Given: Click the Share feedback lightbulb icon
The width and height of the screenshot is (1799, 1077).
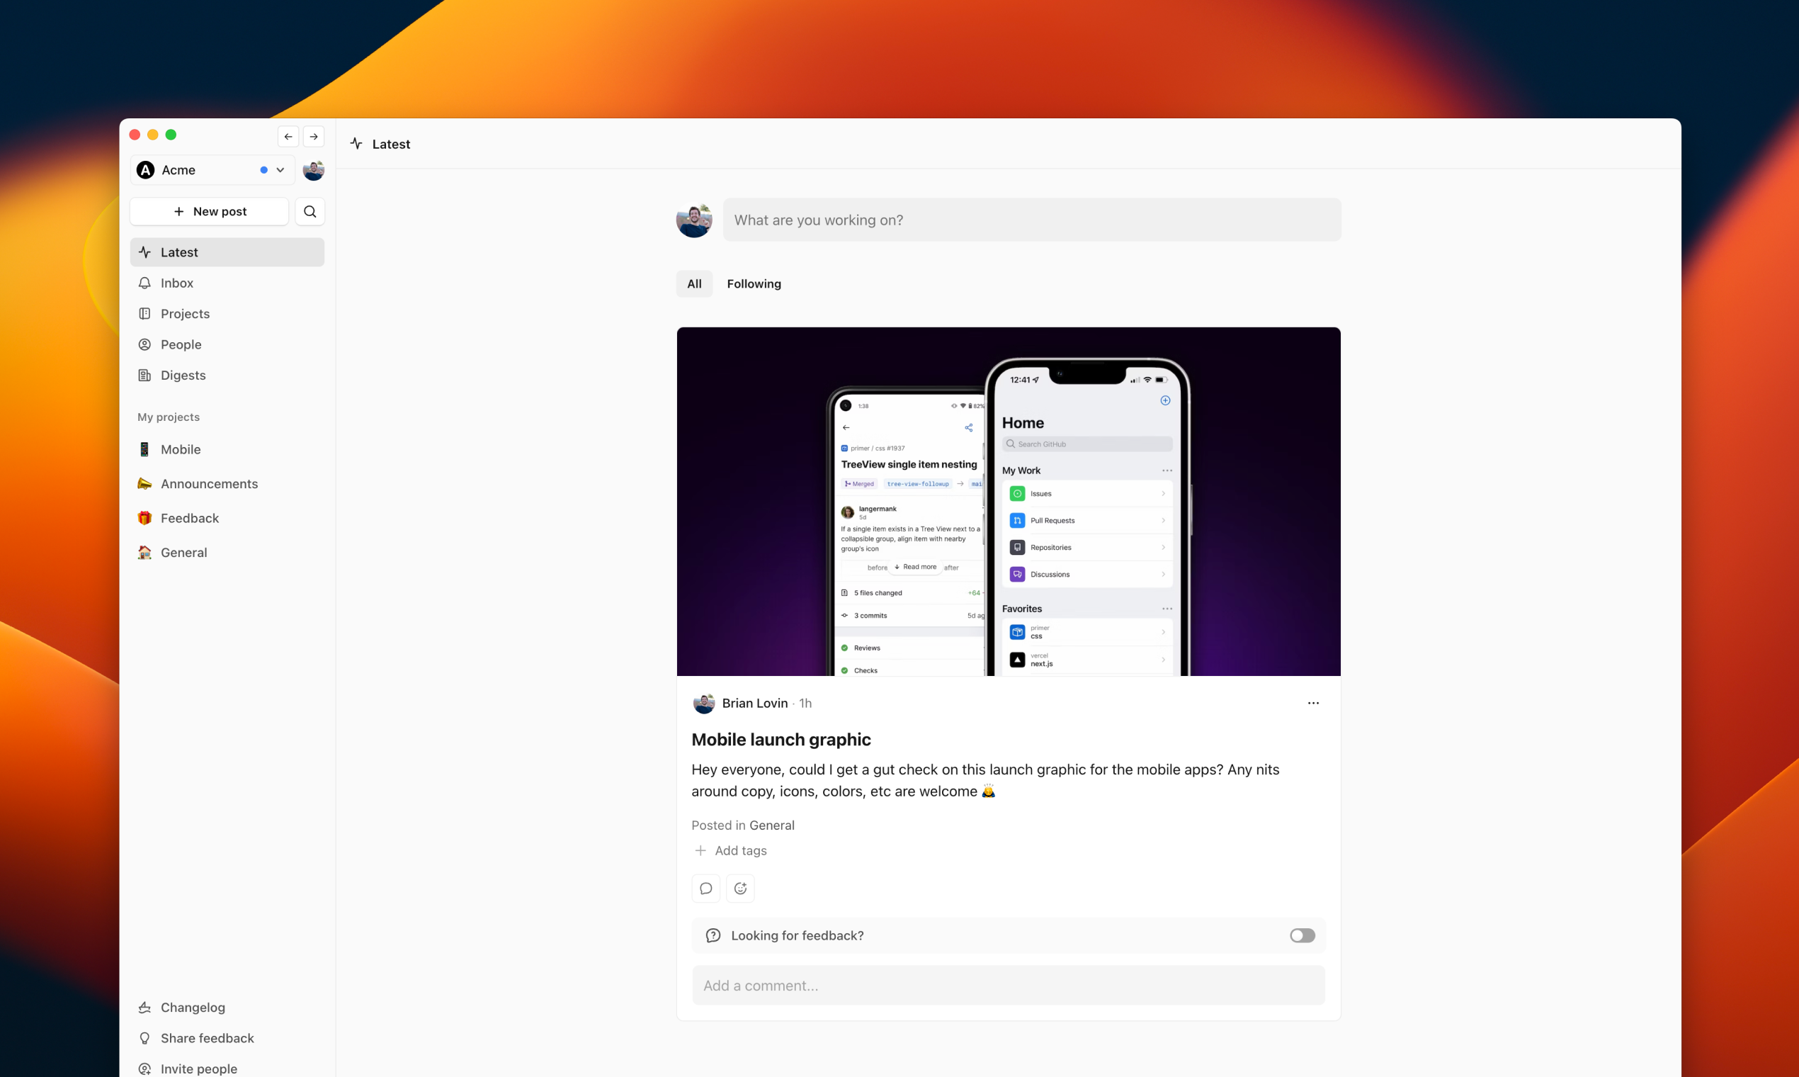Looking at the screenshot, I should (x=144, y=1039).
